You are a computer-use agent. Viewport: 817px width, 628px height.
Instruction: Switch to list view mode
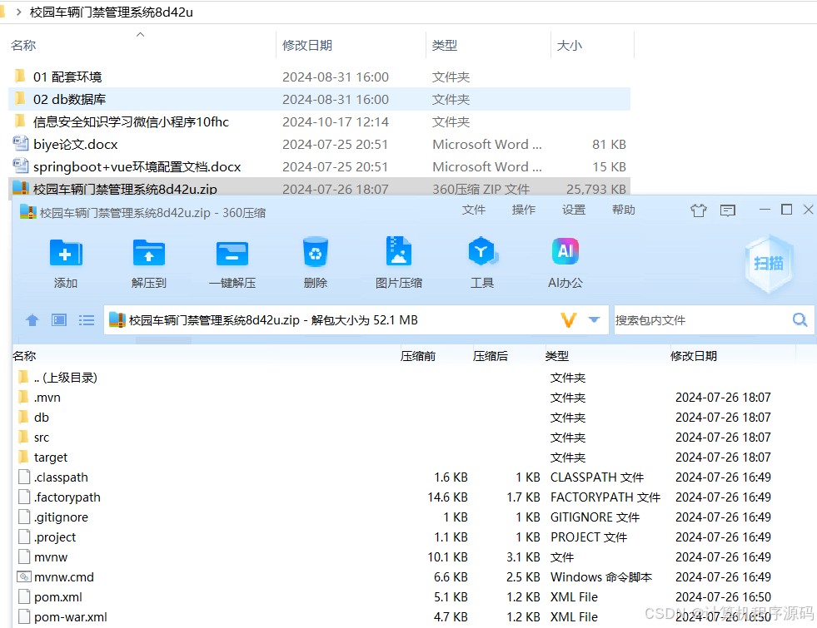click(x=87, y=320)
